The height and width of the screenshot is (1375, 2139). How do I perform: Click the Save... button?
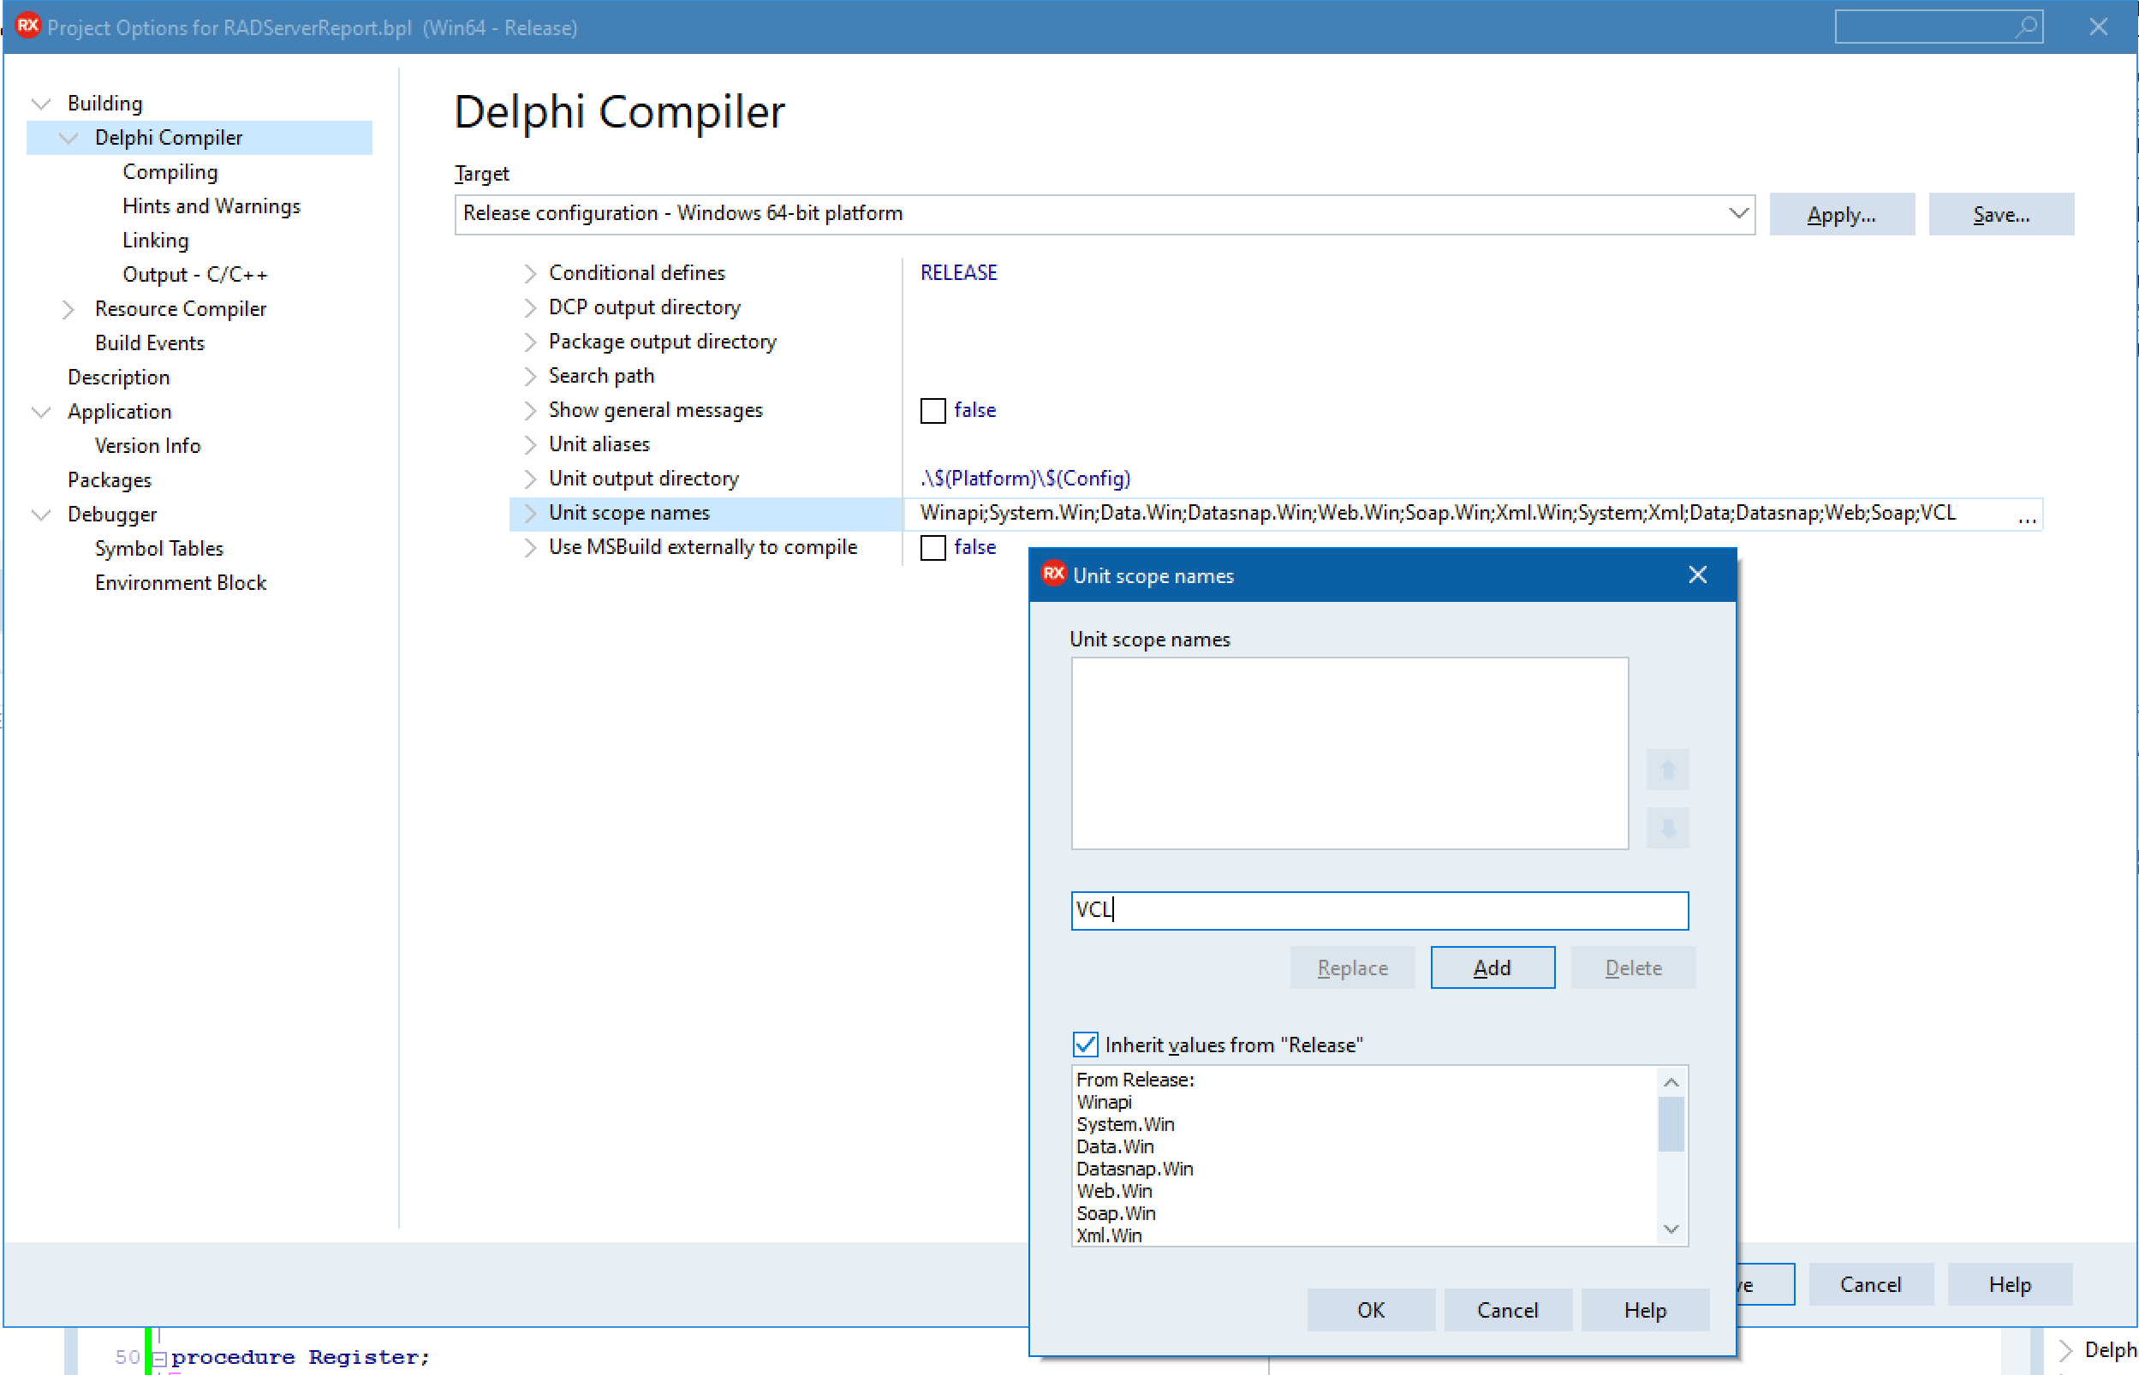(2000, 214)
